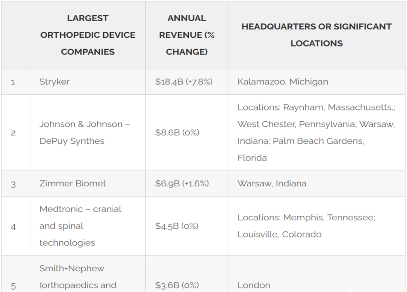Click rank number 1 cell
Screen dimensions: 407x292
point(15,82)
